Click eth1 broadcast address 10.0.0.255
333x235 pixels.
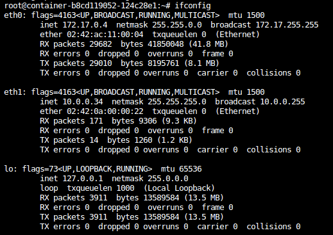coord(282,102)
